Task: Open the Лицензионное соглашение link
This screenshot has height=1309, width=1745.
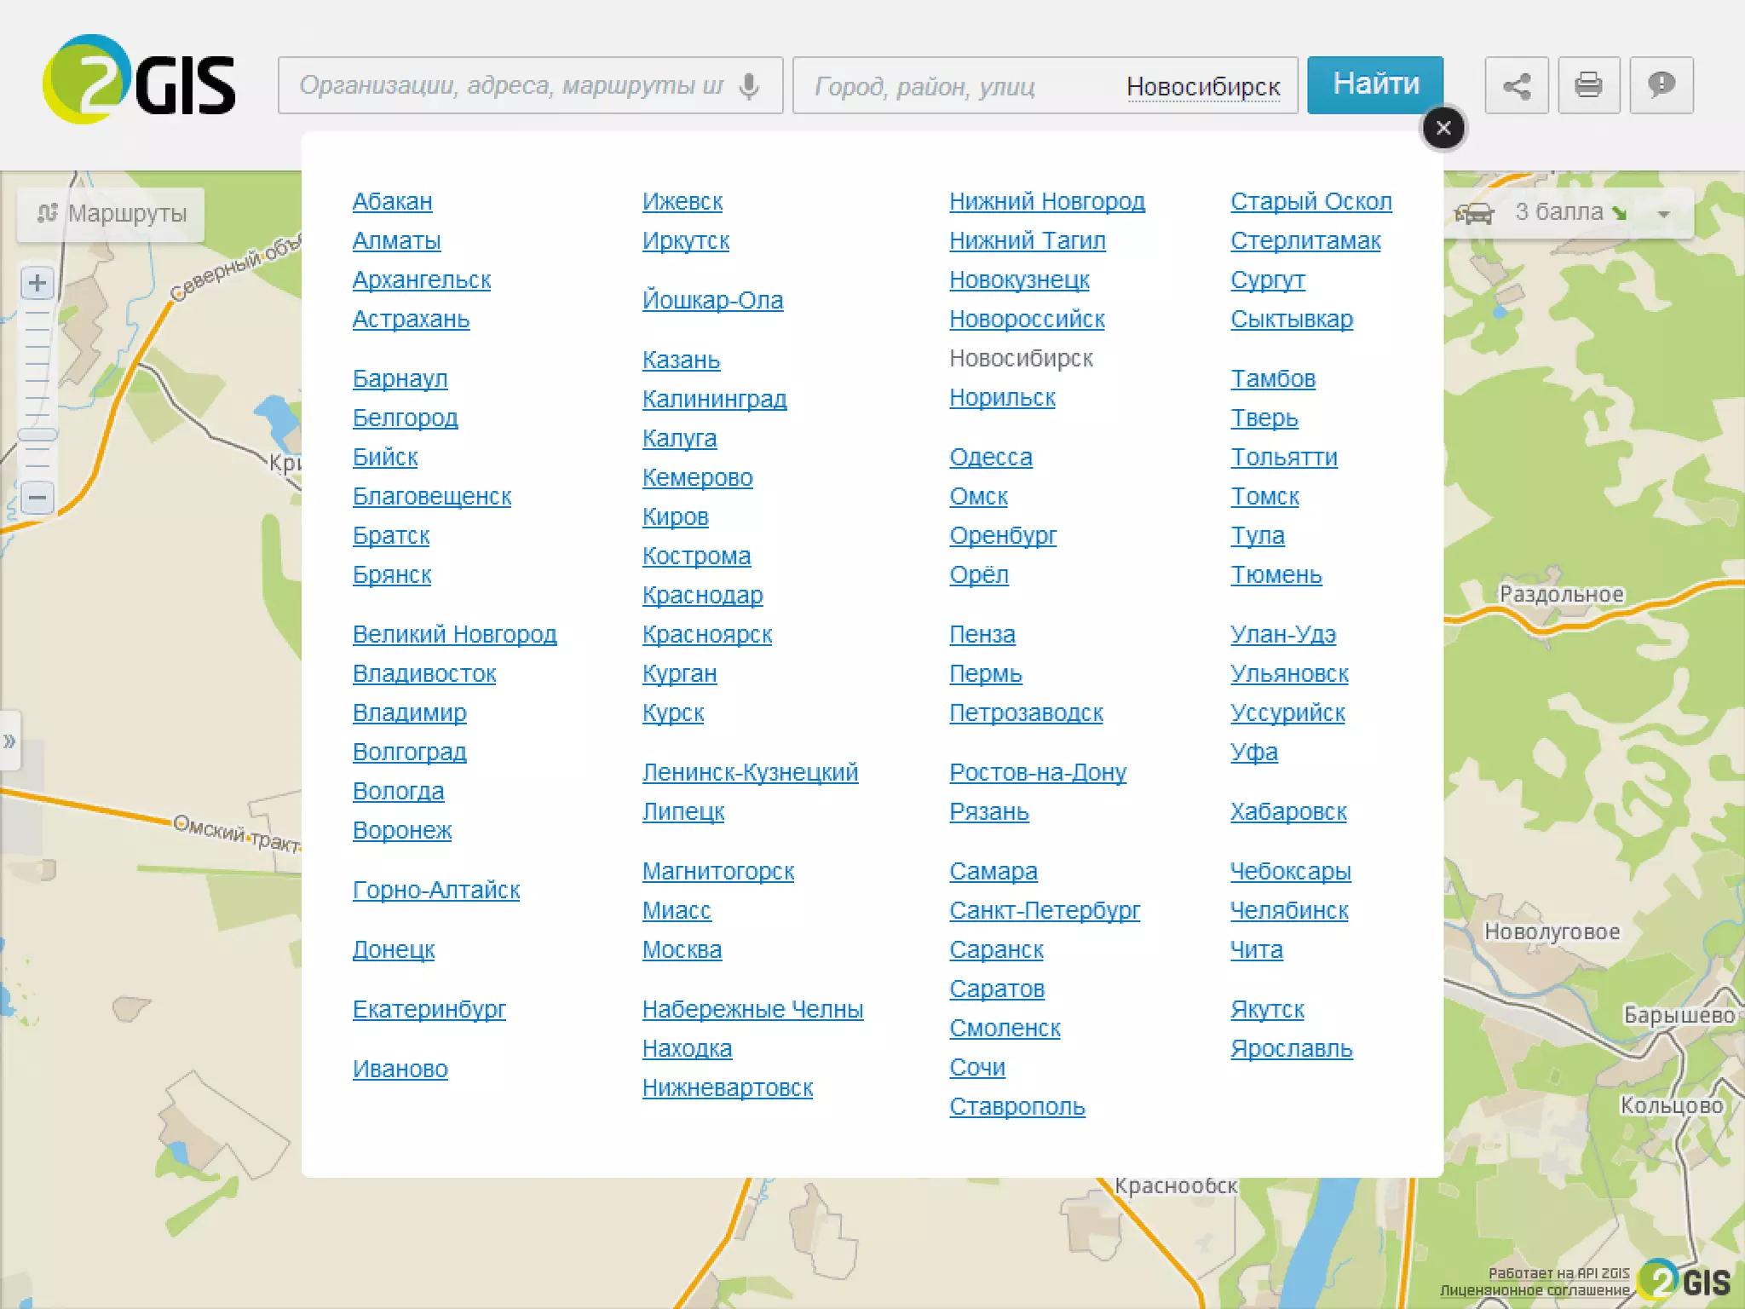Action: tap(1534, 1290)
